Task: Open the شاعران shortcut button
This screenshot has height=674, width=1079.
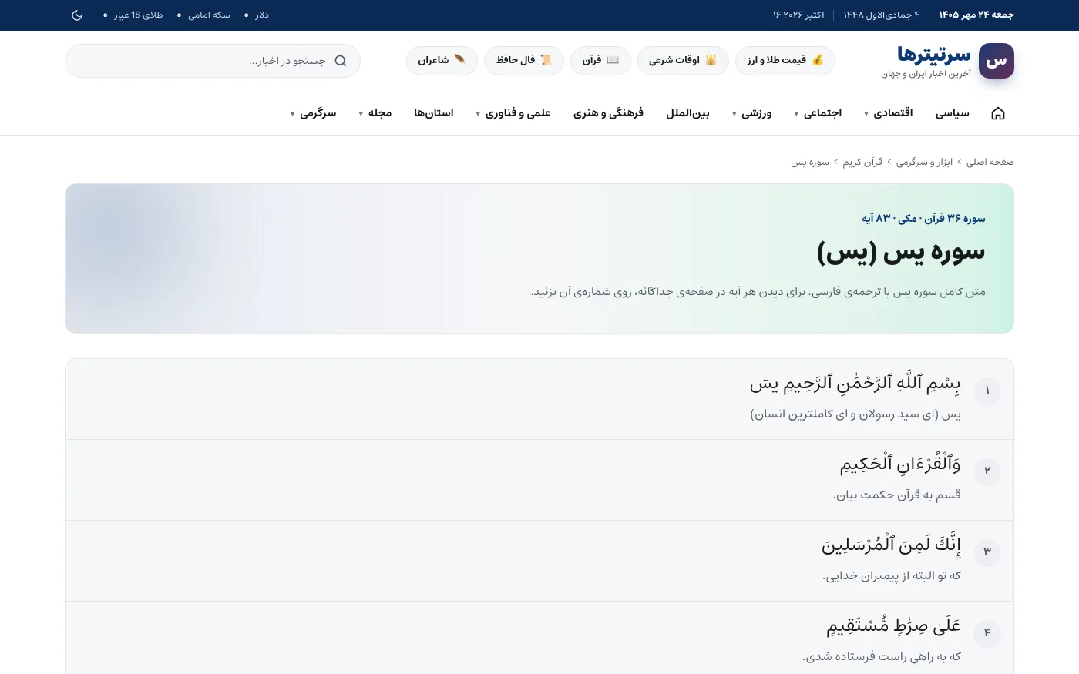Action: (x=442, y=61)
